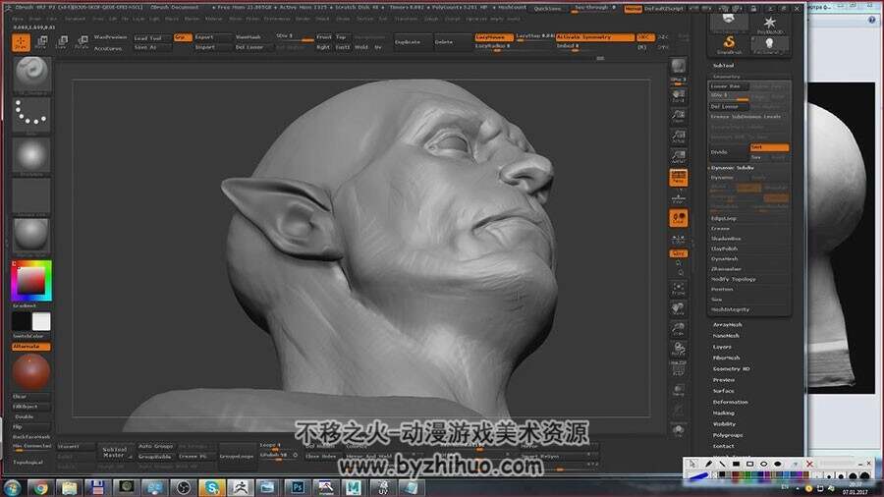
Task: Click the Divide button
Action: coord(729,152)
